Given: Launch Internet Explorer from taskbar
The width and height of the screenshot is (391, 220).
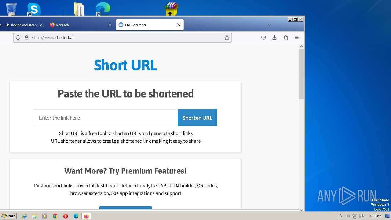Looking at the screenshot, I should tap(24, 216).
